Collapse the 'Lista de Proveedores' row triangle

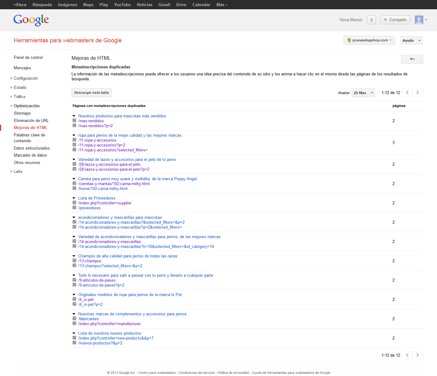(74, 198)
